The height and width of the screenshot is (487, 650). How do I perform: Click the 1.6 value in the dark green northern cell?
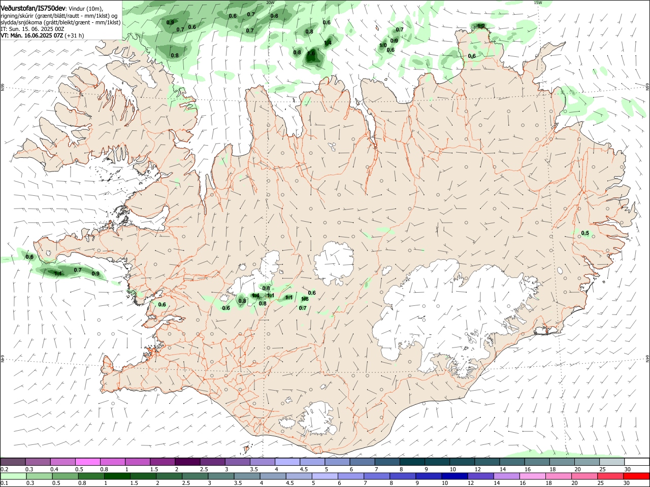tap(311, 53)
